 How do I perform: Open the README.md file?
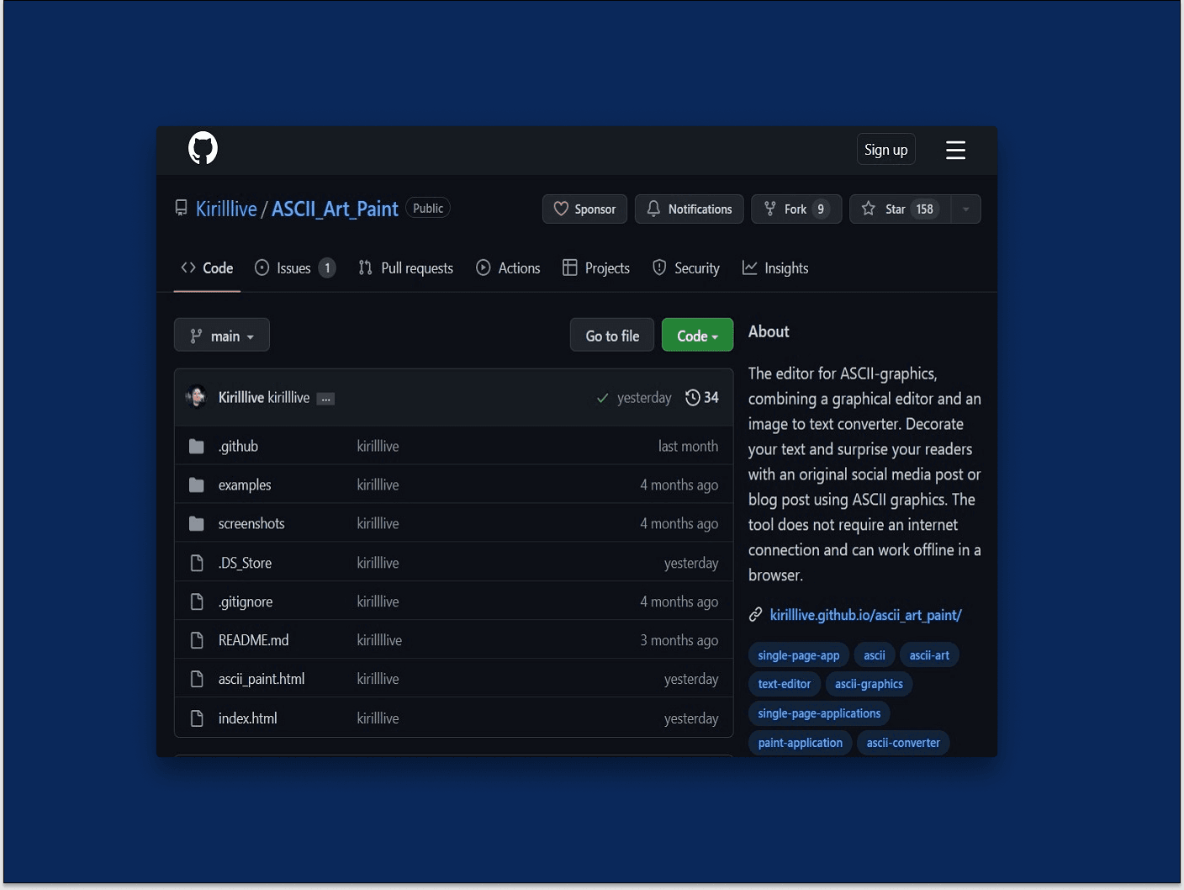[253, 640]
